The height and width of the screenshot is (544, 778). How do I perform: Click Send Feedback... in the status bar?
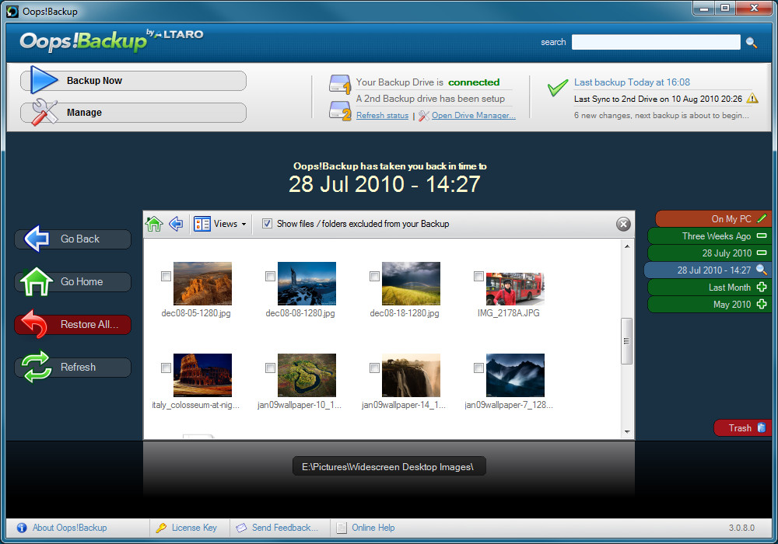[285, 528]
